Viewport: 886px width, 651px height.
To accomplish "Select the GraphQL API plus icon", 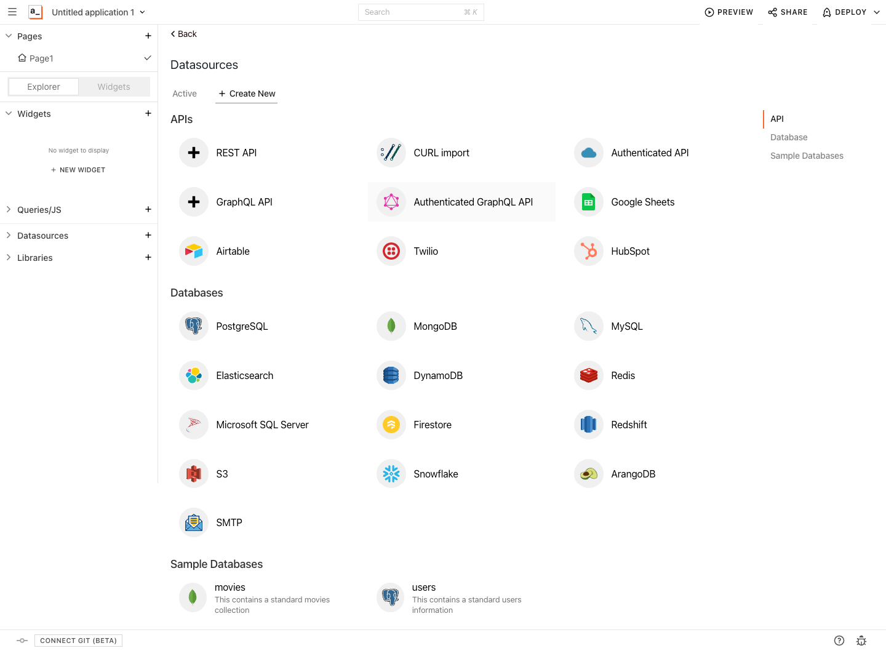I will (194, 202).
